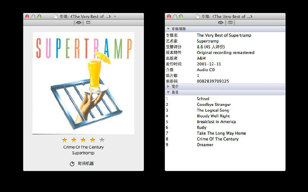Click the document icon in right window title
The image size is (308, 192).
point(197,16)
